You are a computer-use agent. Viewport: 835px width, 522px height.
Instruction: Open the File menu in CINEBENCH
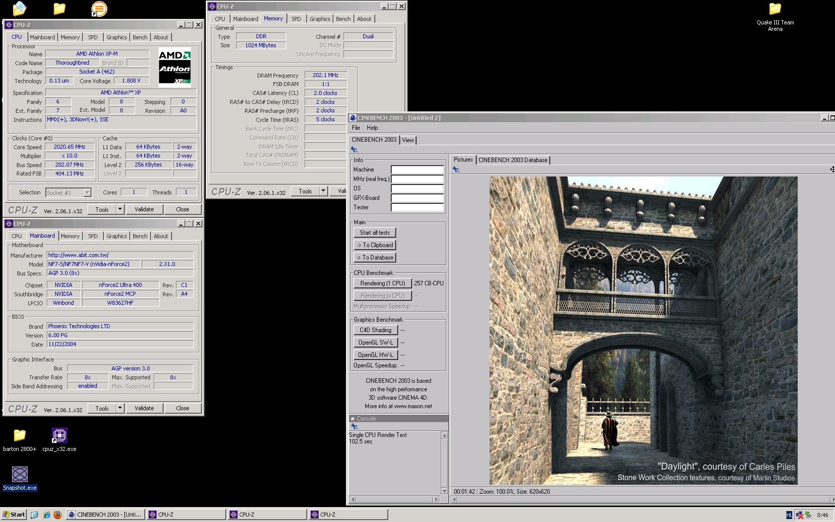(x=356, y=128)
